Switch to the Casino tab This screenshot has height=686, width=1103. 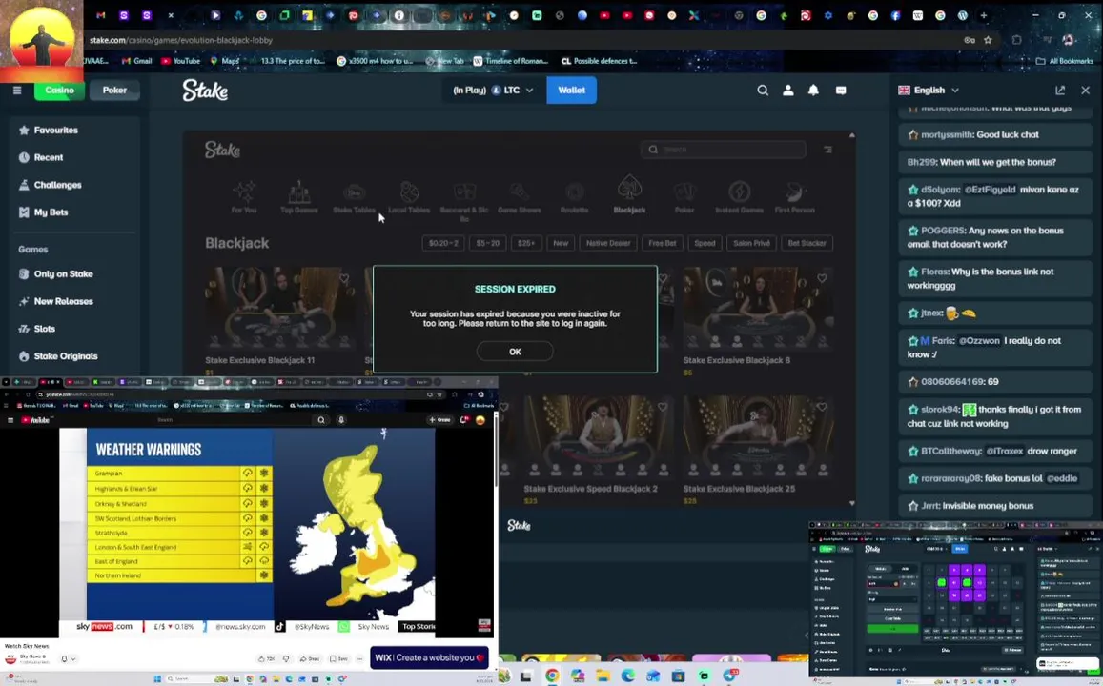click(x=60, y=90)
